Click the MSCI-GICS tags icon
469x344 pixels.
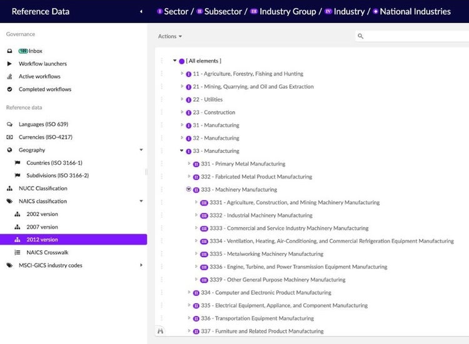[9, 265]
